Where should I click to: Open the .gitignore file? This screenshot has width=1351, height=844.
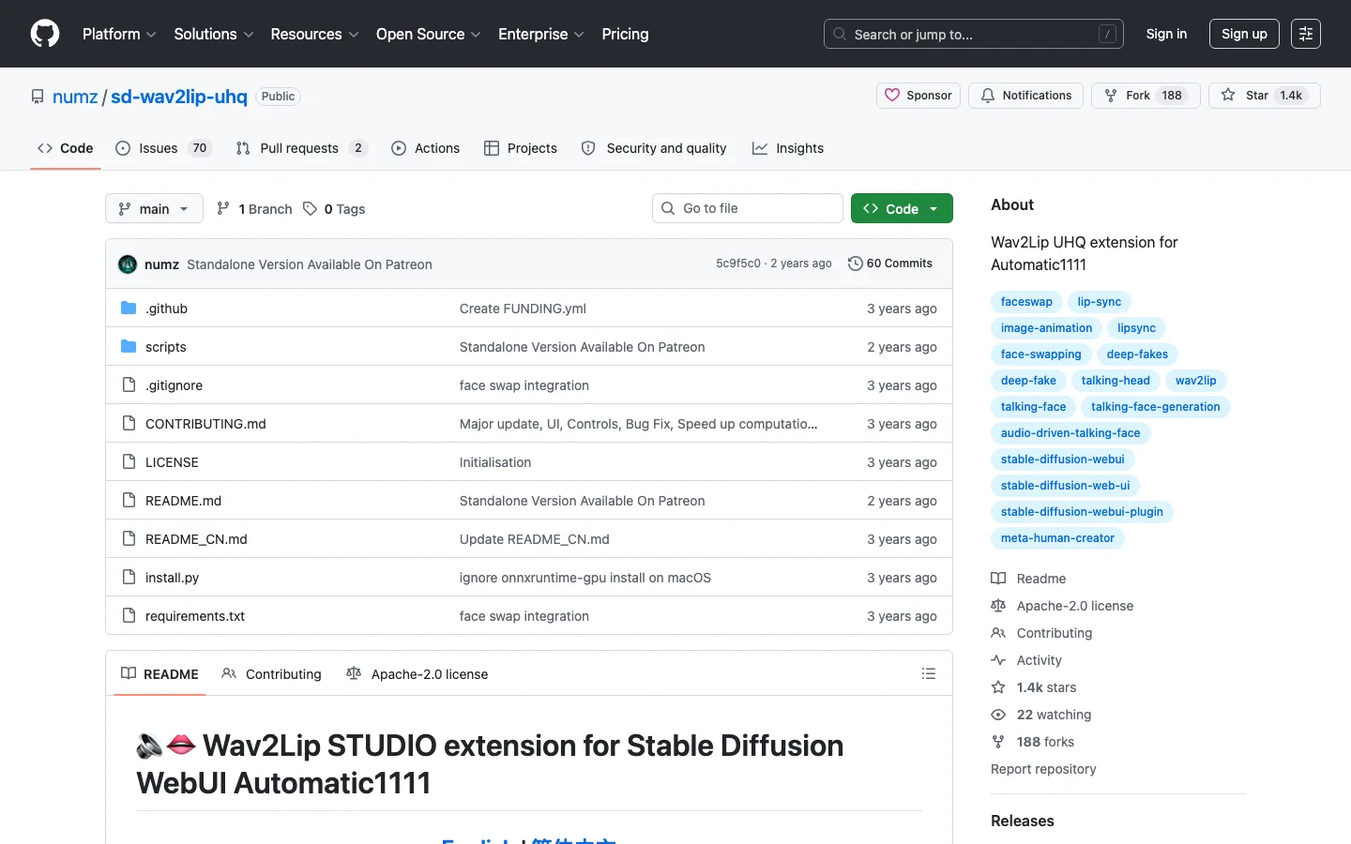(174, 385)
